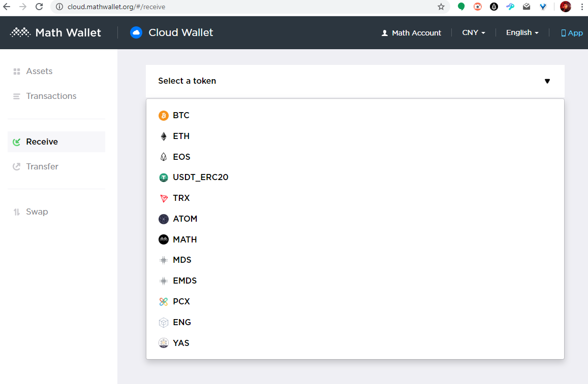The width and height of the screenshot is (588, 384).
Task: Choose PCX from the list
Action: (355, 302)
